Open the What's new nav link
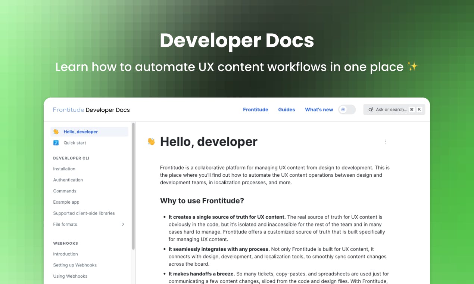Screen dimensions: 474x284 tap(319, 109)
